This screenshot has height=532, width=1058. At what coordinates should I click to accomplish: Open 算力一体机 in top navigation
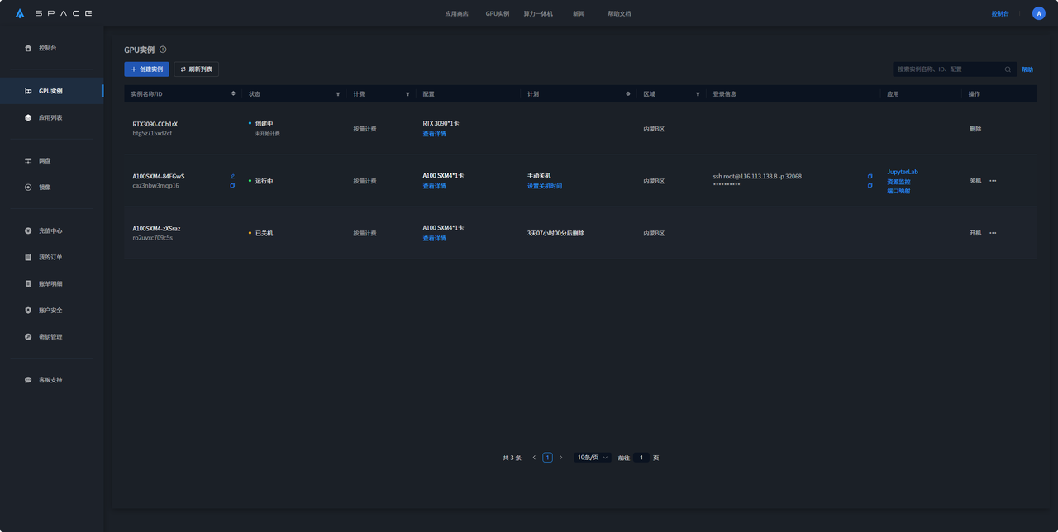[x=538, y=13]
